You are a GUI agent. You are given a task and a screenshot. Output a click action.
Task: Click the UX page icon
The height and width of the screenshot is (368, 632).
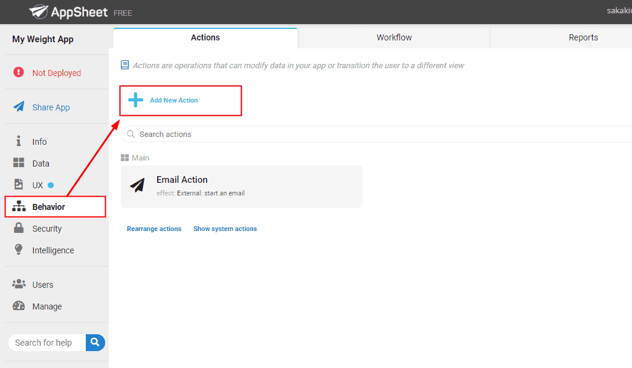click(19, 185)
